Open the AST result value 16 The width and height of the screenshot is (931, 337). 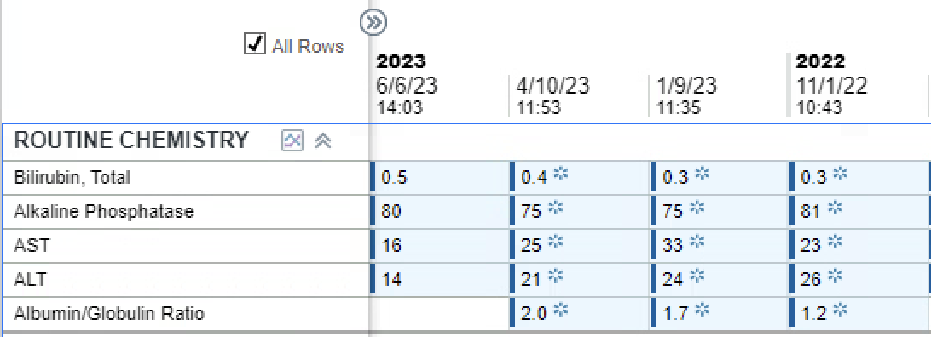(391, 245)
